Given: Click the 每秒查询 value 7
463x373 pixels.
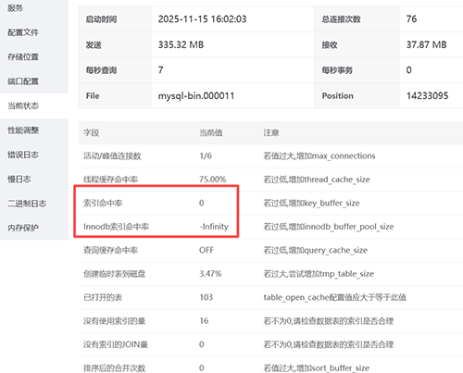Looking at the screenshot, I should click(x=160, y=70).
